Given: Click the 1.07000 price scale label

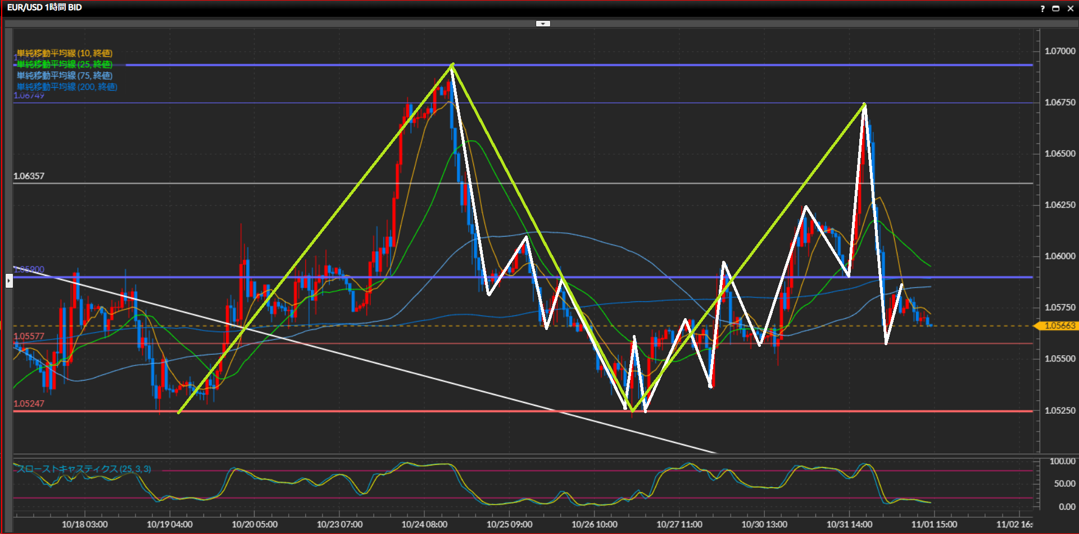Looking at the screenshot, I should 1060,51.
